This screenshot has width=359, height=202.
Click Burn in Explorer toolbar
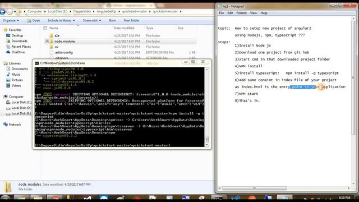[x=112, y=21]
